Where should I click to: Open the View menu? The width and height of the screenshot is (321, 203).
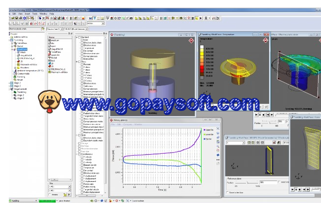point(21,14)
